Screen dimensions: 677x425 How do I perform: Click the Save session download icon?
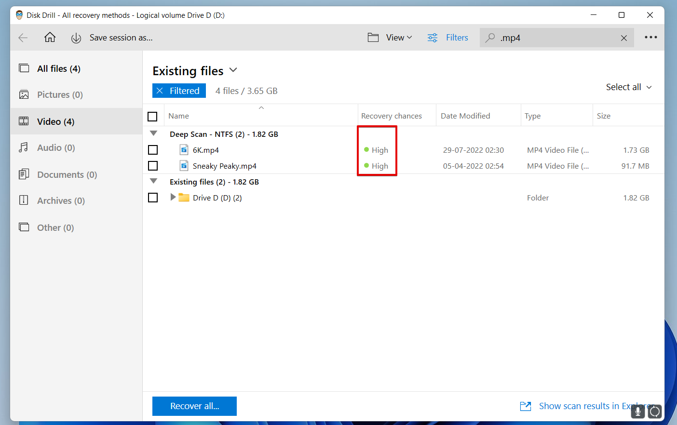click(76, 38)
